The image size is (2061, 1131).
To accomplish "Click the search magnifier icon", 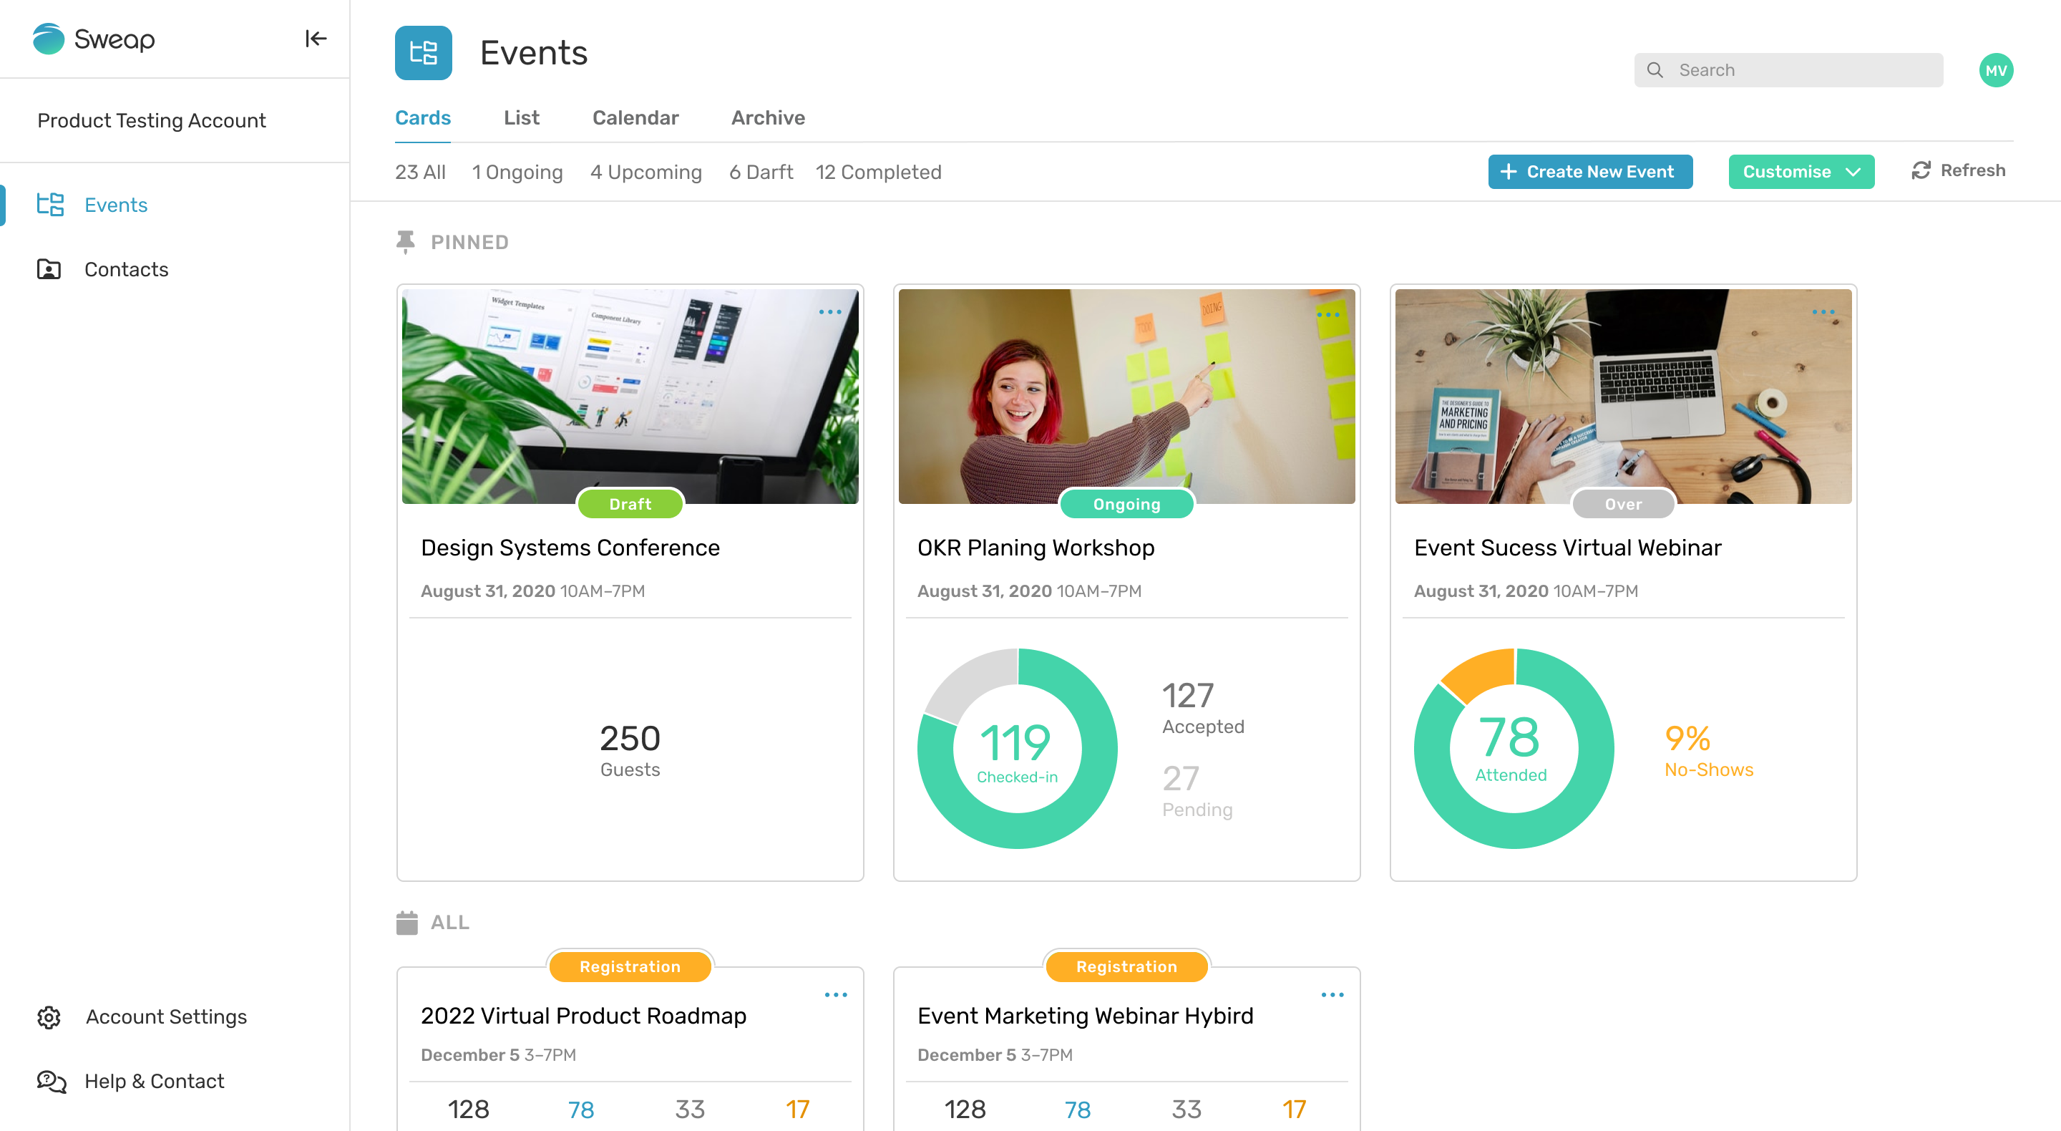I will [x=1655, y=69].
